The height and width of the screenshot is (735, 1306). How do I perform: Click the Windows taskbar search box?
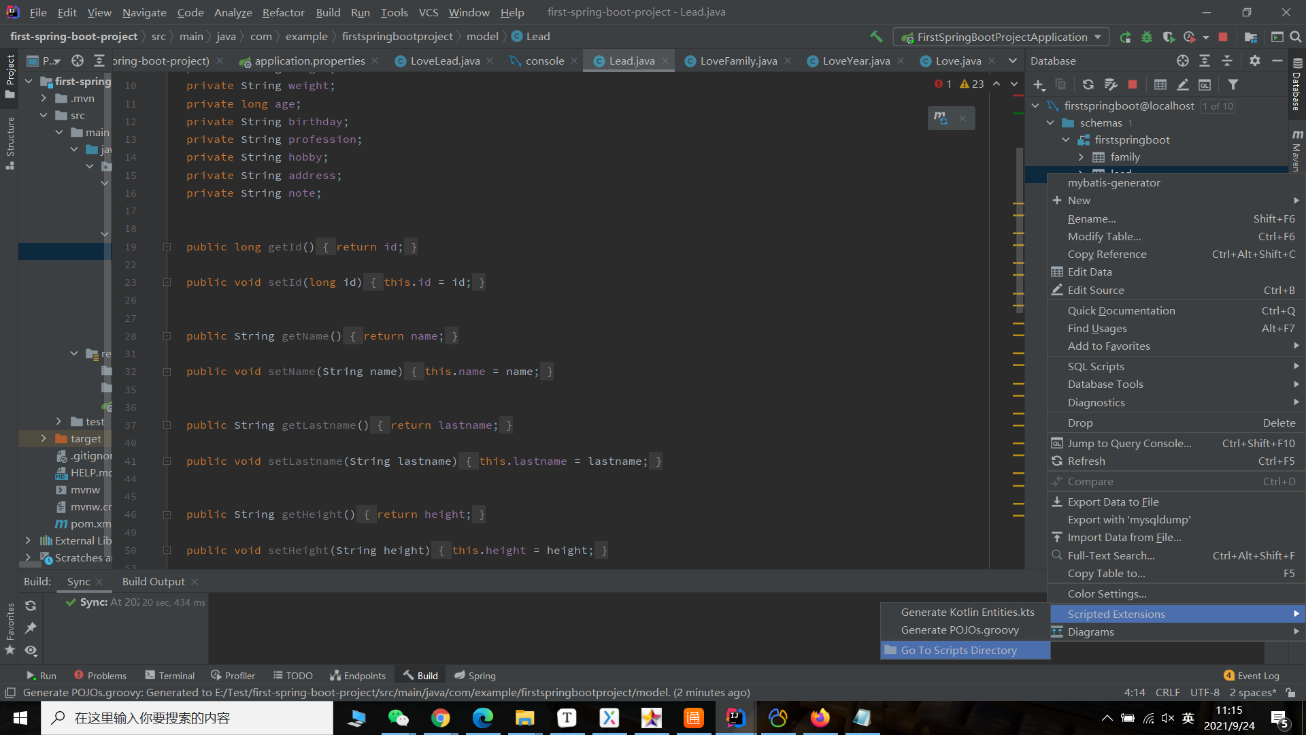(187, 718)
